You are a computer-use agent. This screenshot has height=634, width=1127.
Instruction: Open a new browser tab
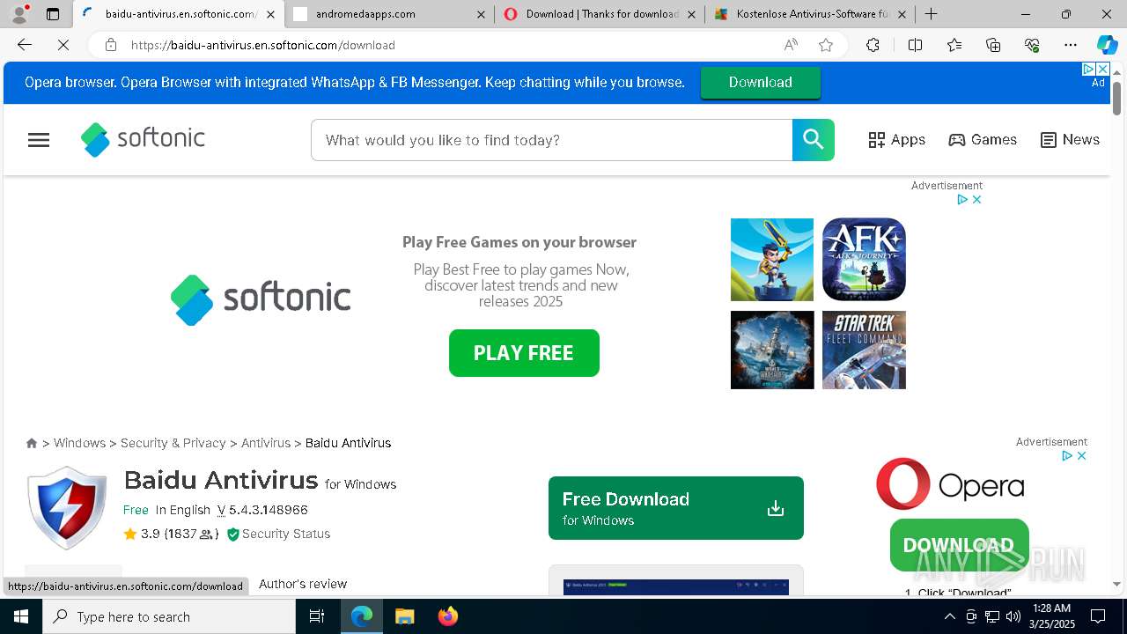point(931,14)
